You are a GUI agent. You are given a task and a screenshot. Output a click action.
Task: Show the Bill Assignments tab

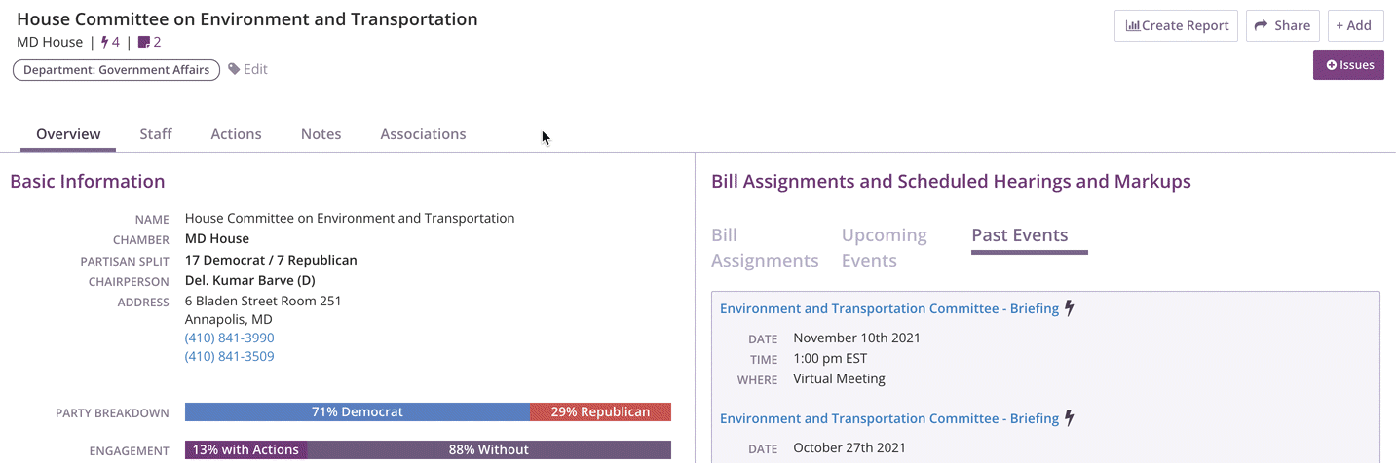[765, 248]
